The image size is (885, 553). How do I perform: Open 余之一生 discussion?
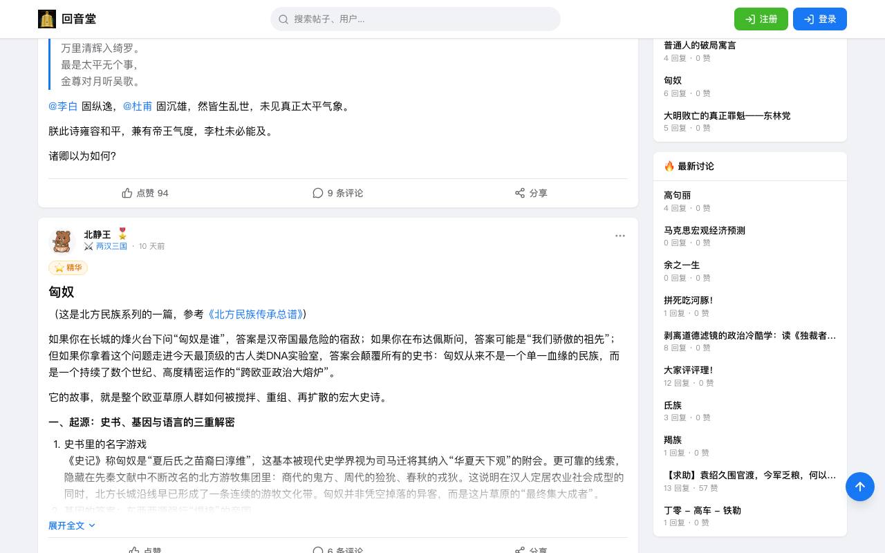682,265
